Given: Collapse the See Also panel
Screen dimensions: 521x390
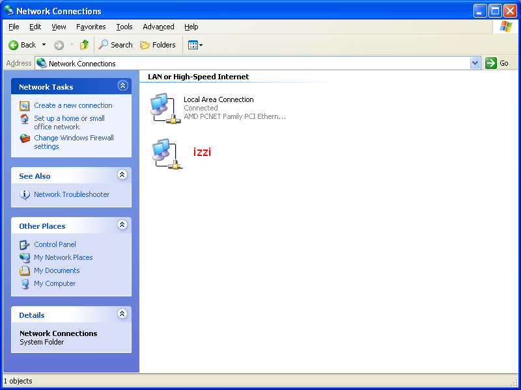Looking at the screenshot, I should pos(122,175).
